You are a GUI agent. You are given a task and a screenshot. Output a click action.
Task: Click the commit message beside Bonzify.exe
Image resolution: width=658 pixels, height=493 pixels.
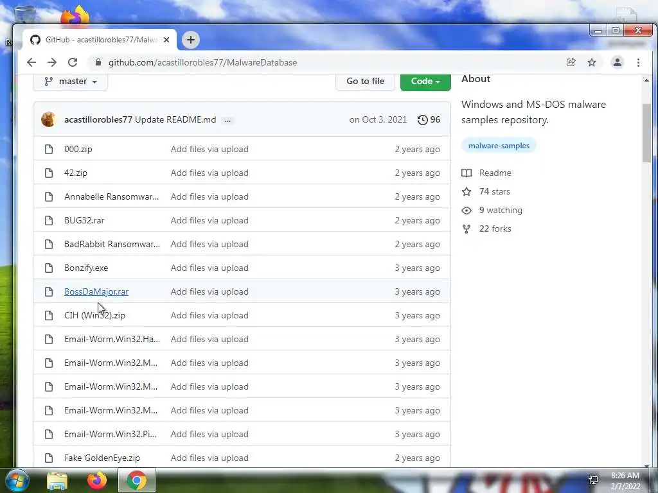(209, 268)
